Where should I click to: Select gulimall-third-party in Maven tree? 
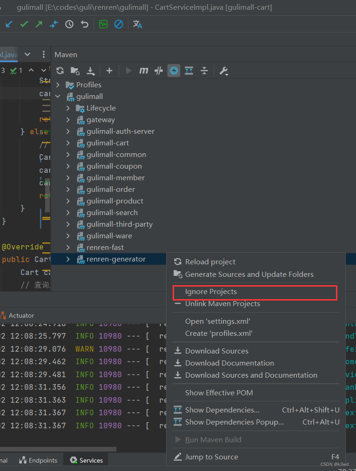pyautogui.click(x=120, y=224)
